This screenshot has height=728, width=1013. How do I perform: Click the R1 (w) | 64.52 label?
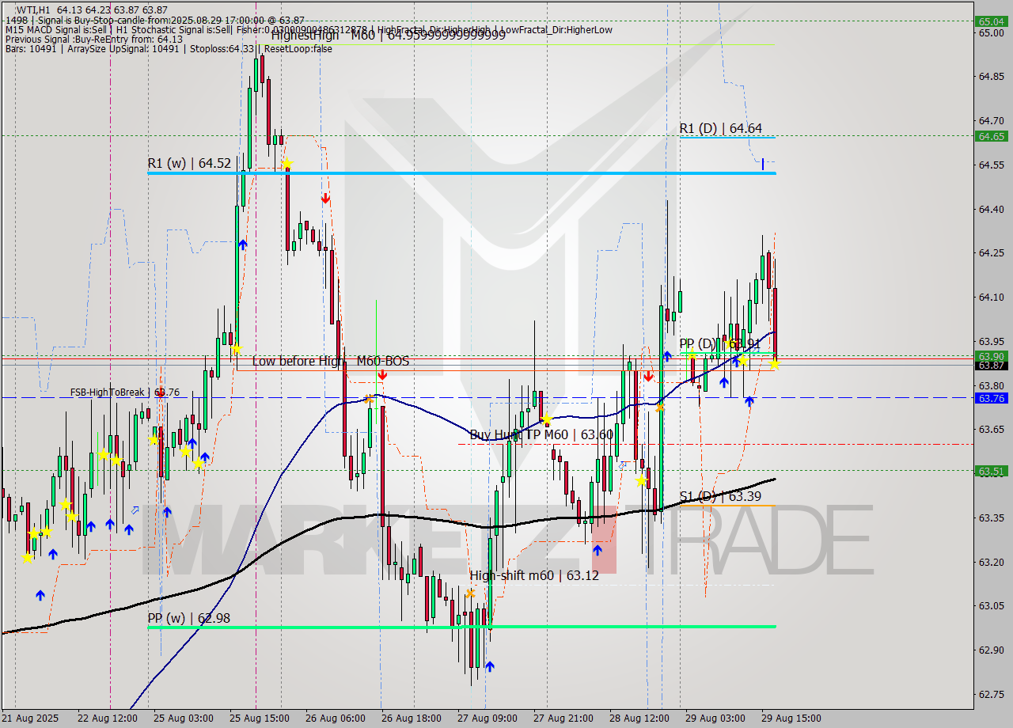click(188, 164)
